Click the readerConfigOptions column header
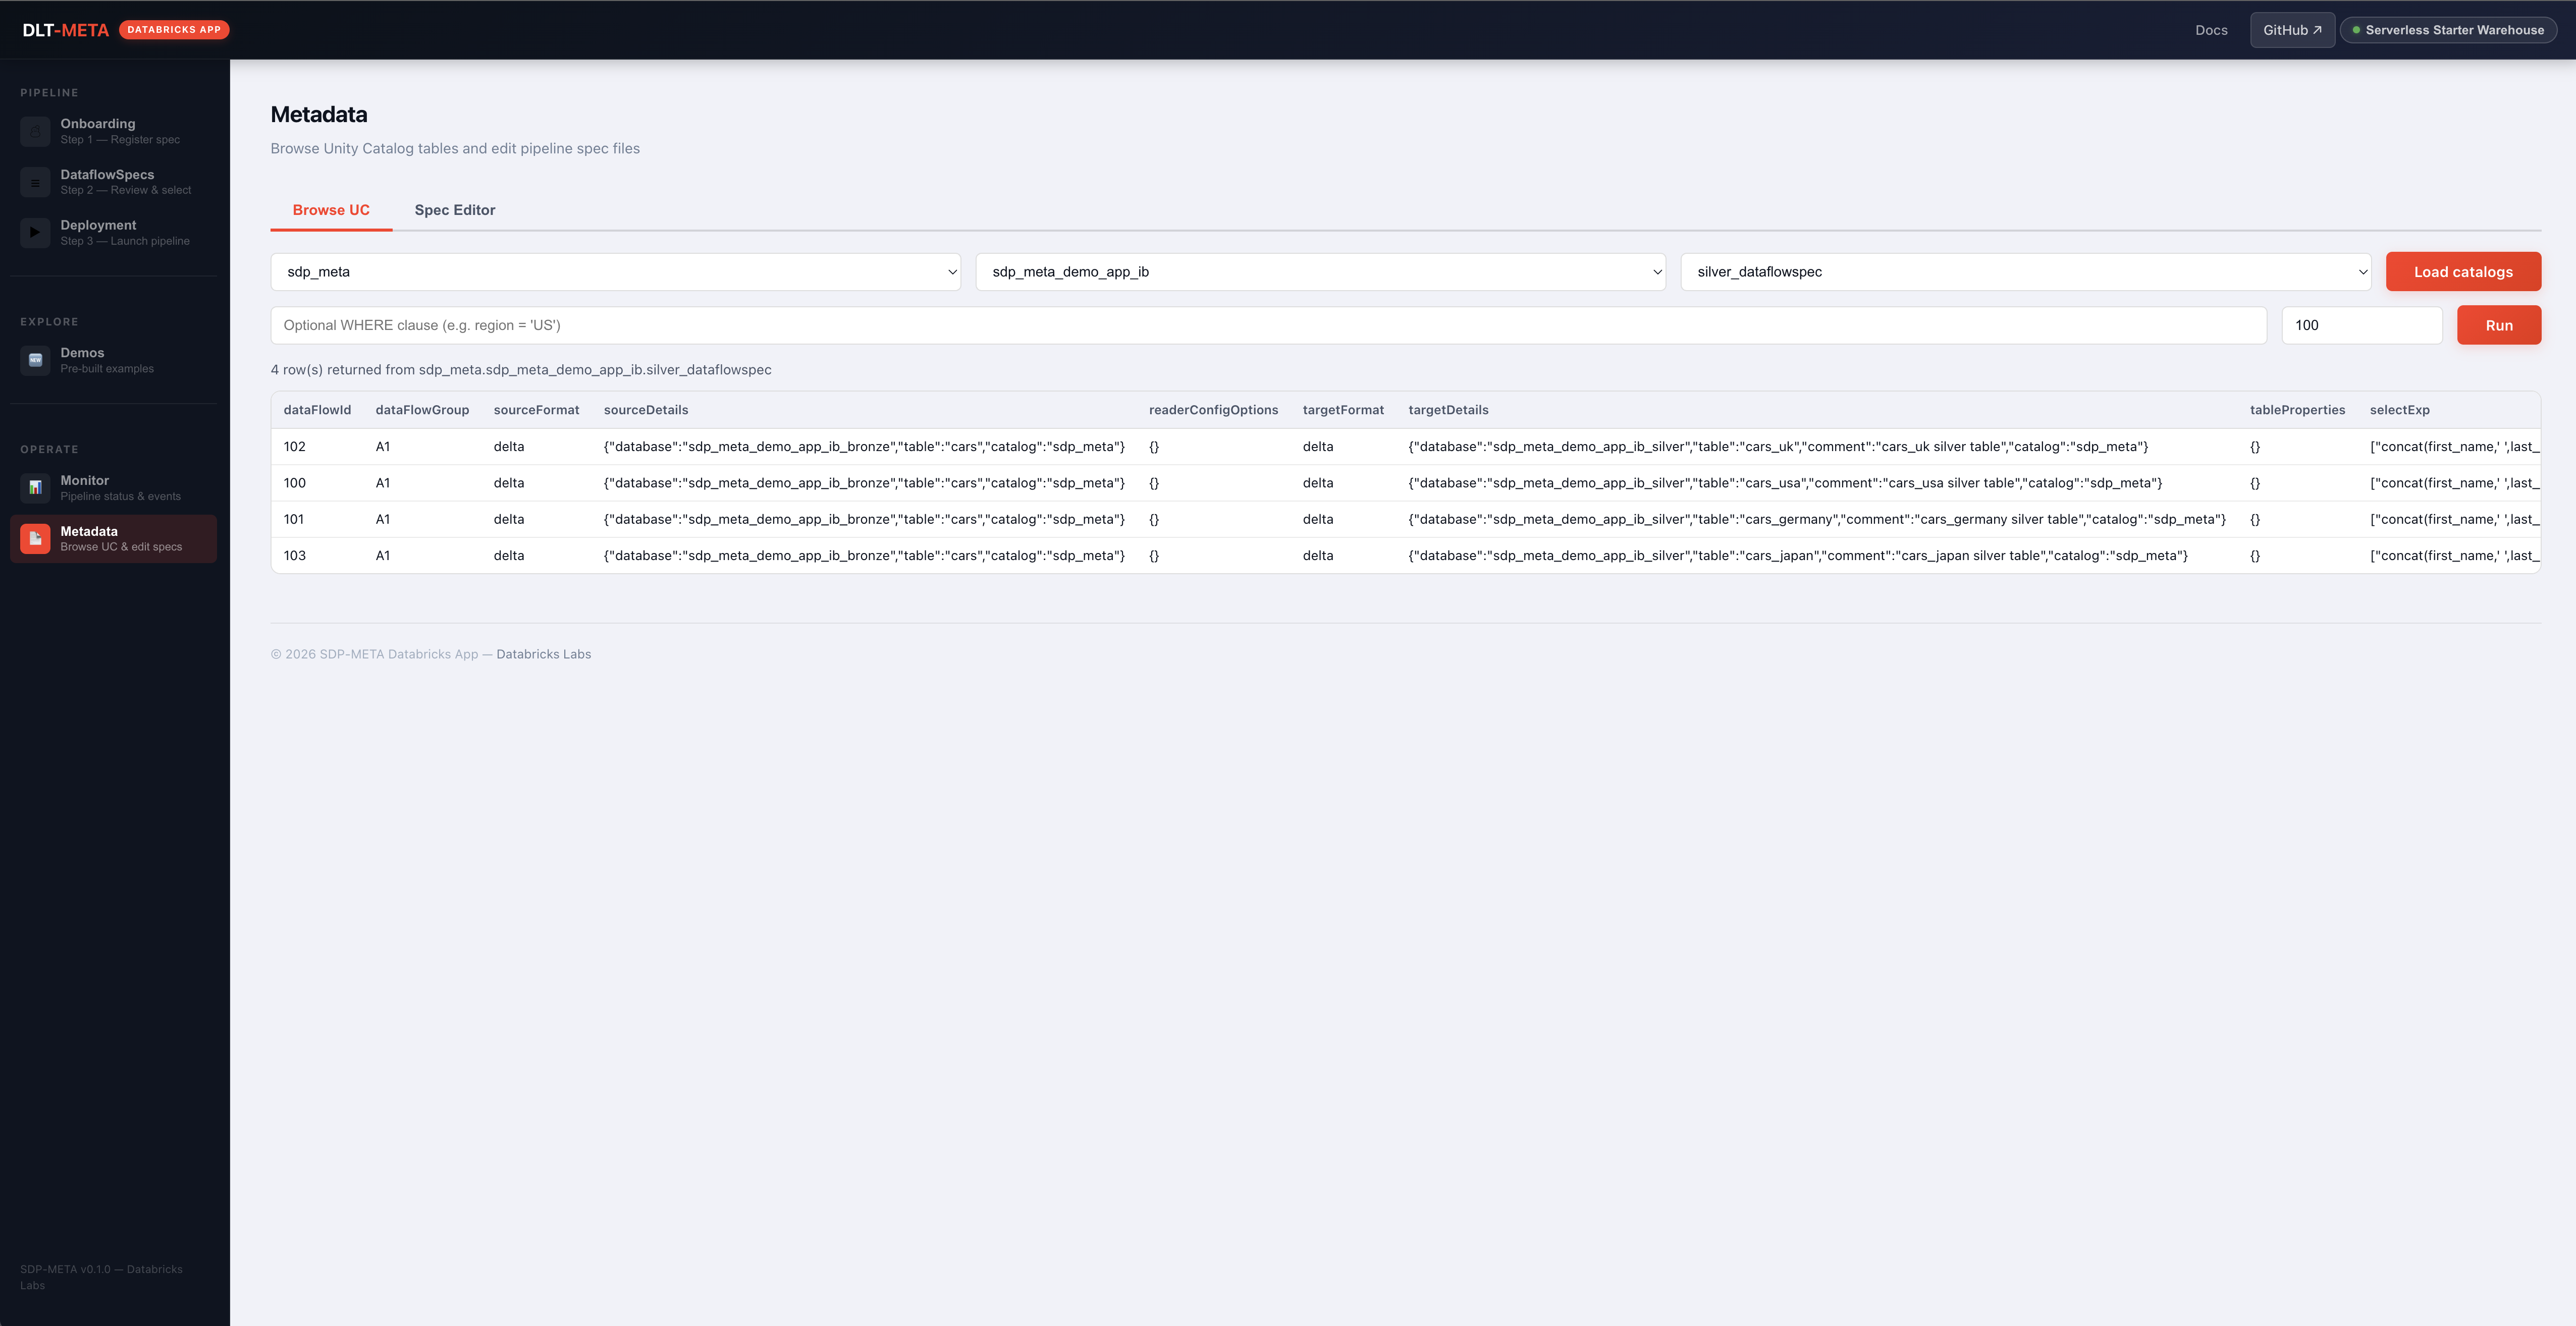 coord(1213,410)
